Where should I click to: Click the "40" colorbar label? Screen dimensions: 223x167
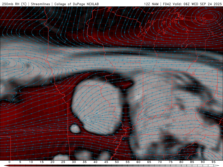coord(95,162)
